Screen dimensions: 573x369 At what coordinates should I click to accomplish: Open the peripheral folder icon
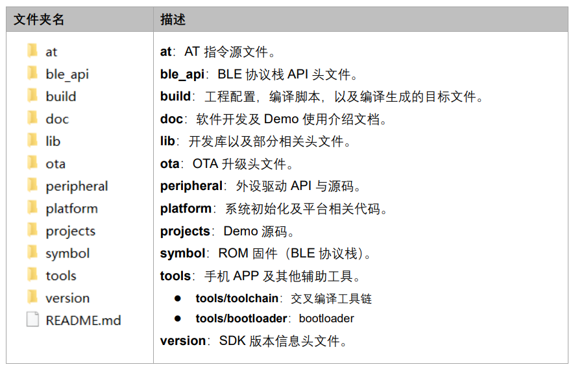32,185
